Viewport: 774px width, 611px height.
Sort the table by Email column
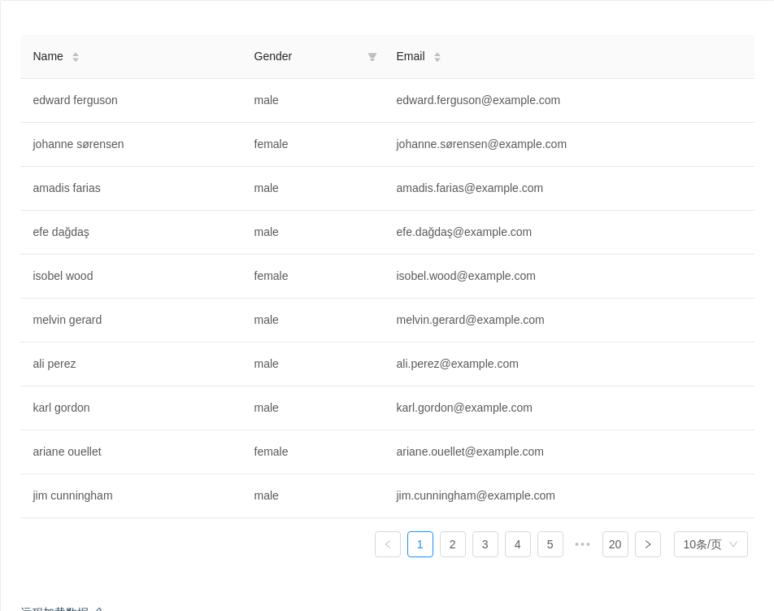(x=437, y=57)
